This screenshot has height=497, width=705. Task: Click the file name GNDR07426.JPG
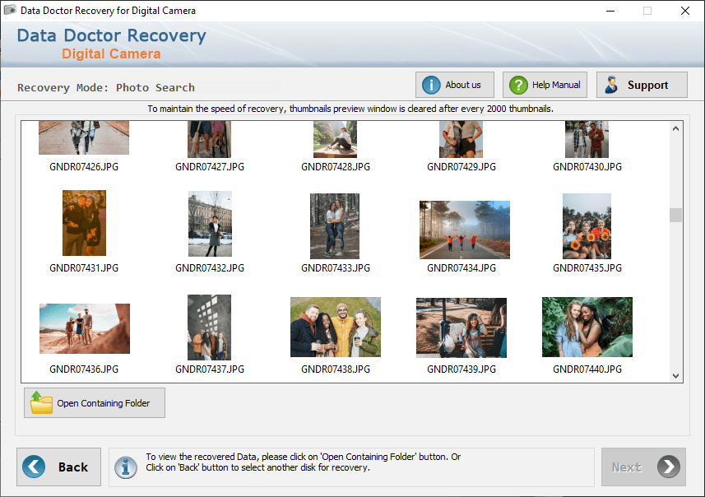pos(84,167)
